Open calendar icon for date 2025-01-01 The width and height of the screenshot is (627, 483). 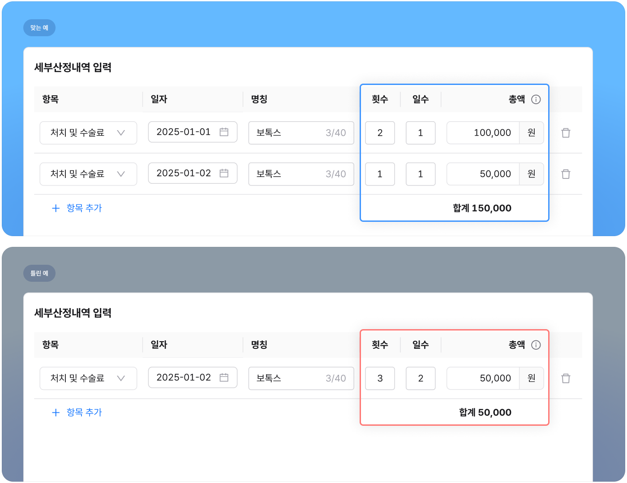(224, 132)
